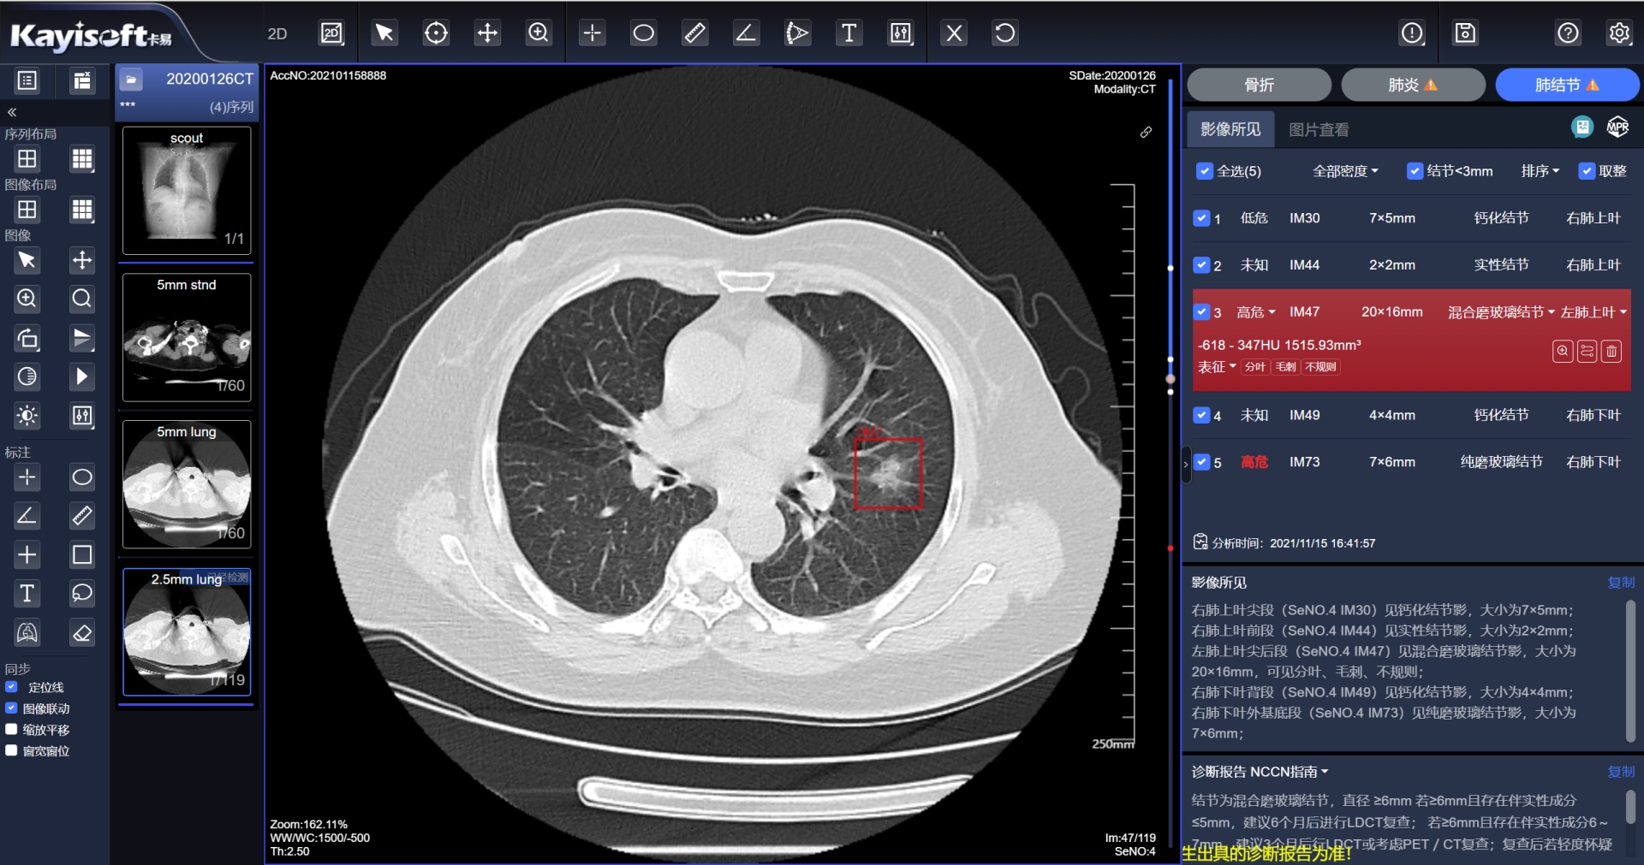The image size is (1644, 865).
Task: Click the delete icon on nodule 3
Action: [1611, 351]
